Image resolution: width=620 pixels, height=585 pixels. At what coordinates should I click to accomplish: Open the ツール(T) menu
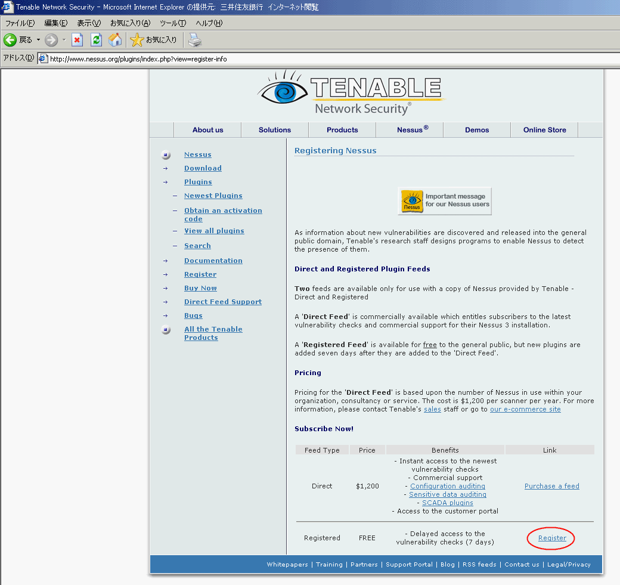point(173,23)
